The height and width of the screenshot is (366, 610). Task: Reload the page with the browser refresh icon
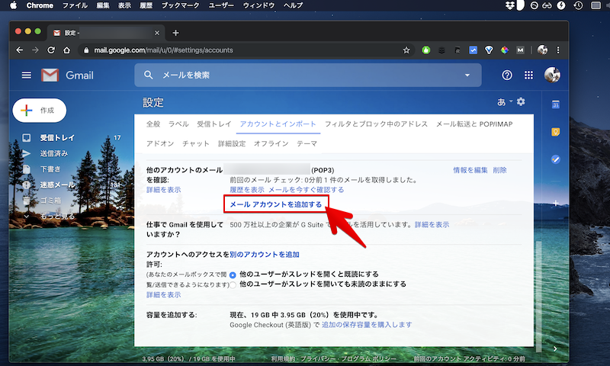[51, 50]
